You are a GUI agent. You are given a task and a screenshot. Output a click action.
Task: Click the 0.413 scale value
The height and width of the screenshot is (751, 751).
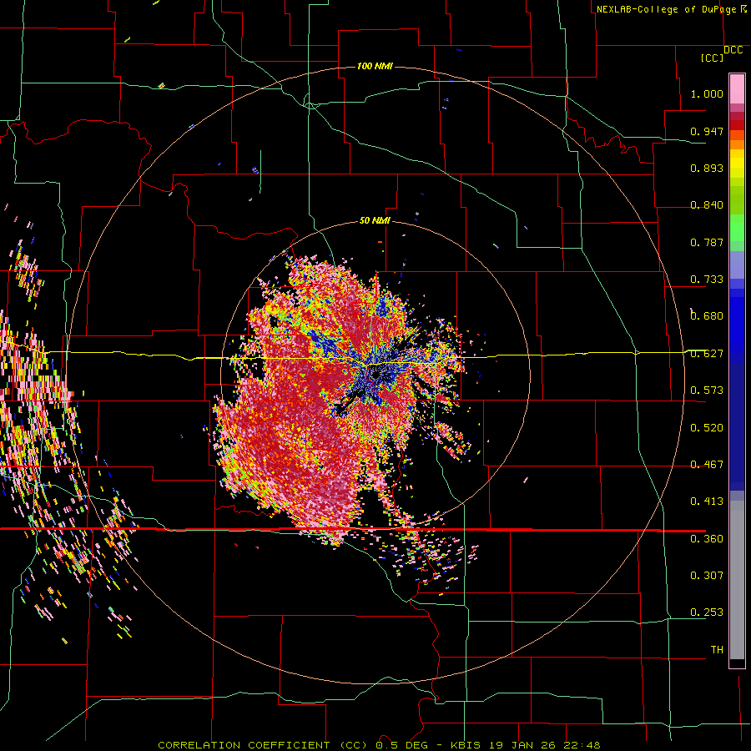tap(707, 502)
